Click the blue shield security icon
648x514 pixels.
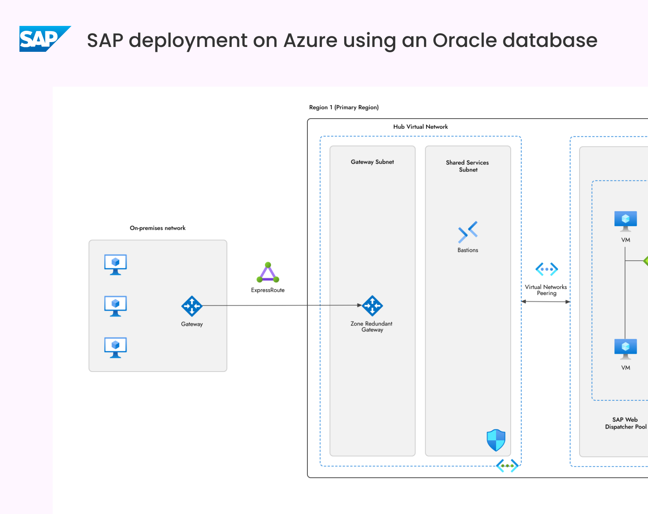[x=496, y=440]
